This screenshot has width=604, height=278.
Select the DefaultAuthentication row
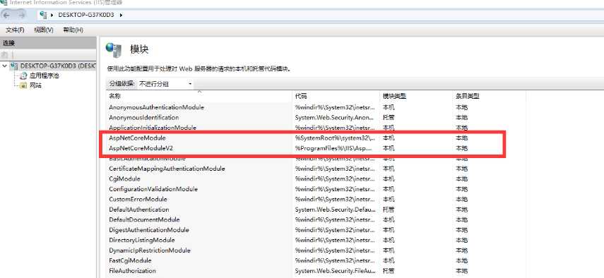[x=316, y=210]
